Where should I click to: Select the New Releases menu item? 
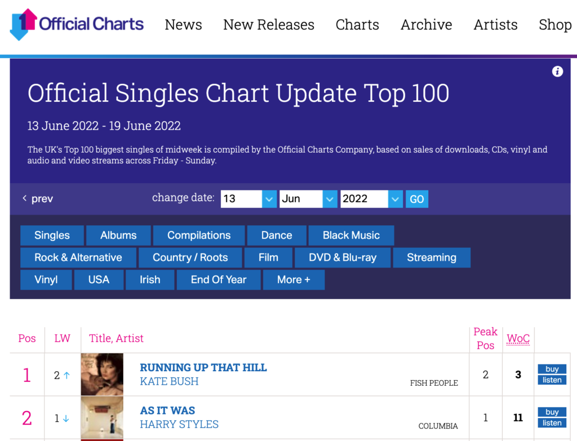[x=269, y=25]
